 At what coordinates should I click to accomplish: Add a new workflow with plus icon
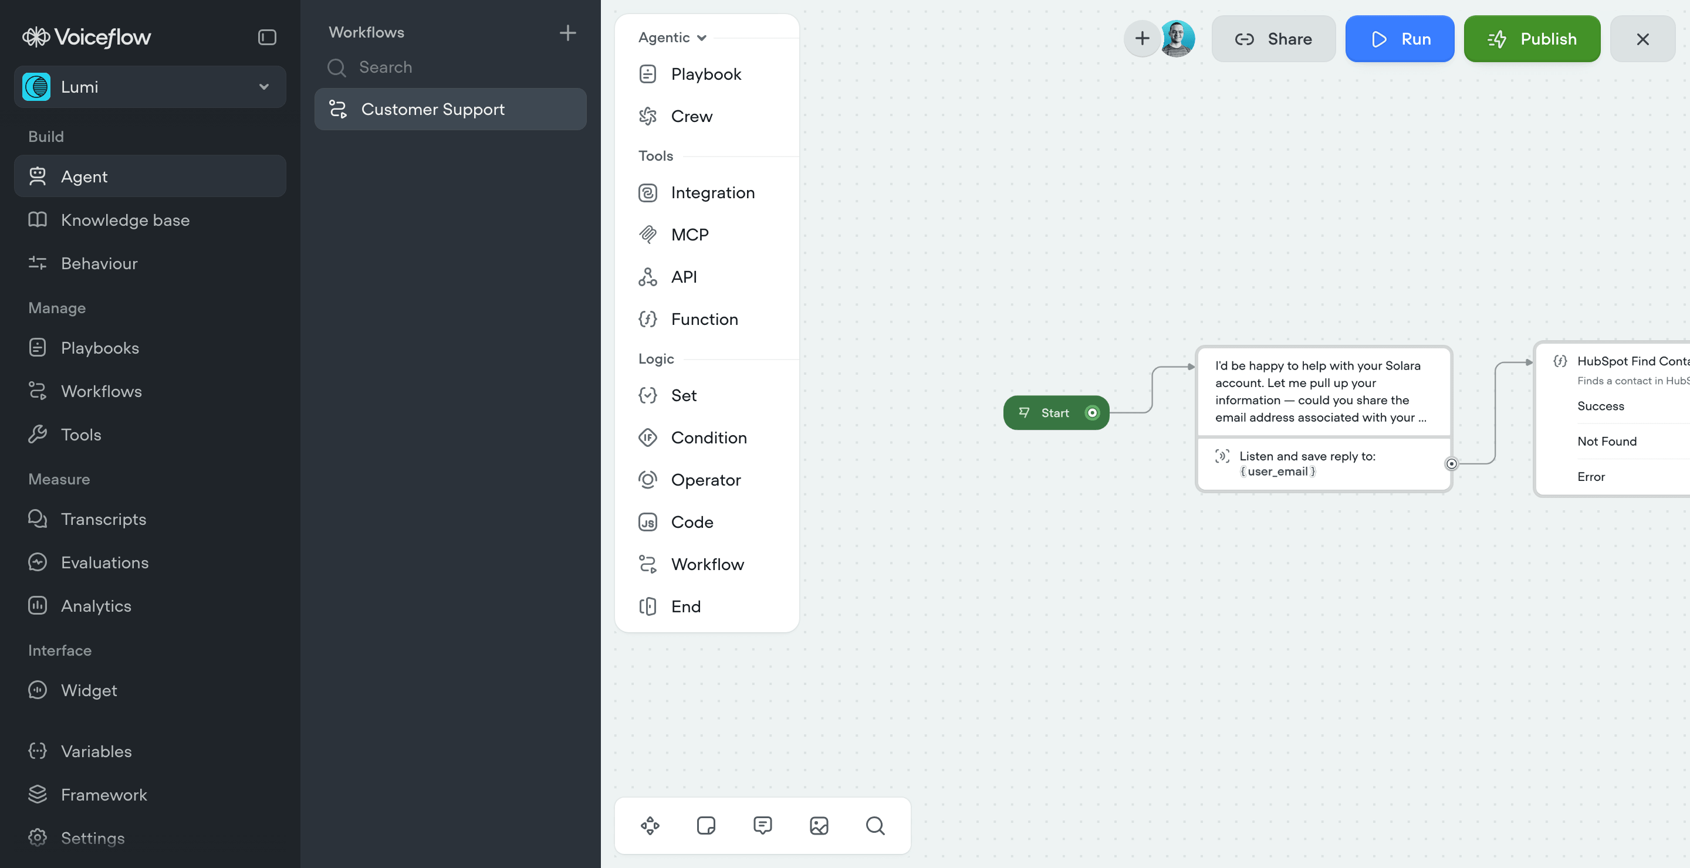[567, 32]
